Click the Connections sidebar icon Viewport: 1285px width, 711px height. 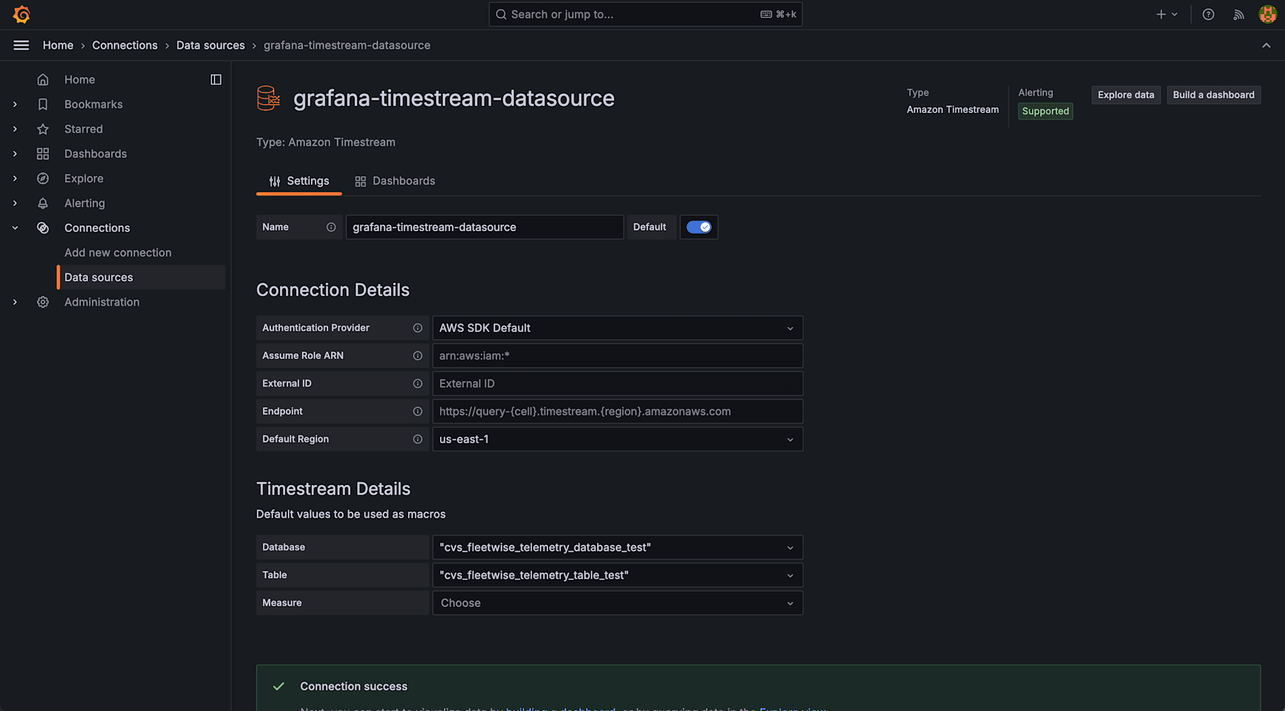pos(42,227)
